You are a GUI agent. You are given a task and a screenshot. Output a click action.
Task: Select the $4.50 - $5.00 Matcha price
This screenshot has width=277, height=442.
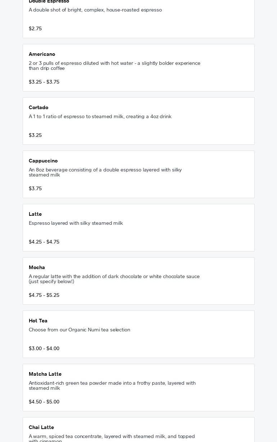(44, 402)
